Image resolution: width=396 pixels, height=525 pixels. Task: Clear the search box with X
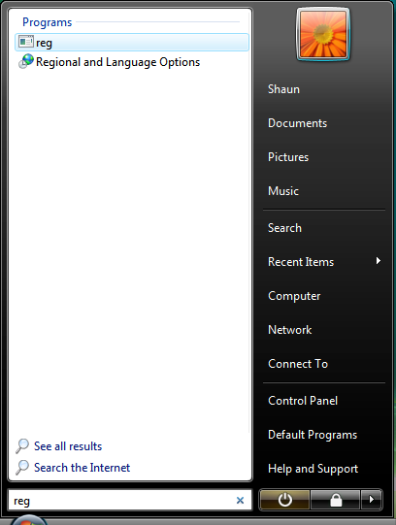[240, 500]
